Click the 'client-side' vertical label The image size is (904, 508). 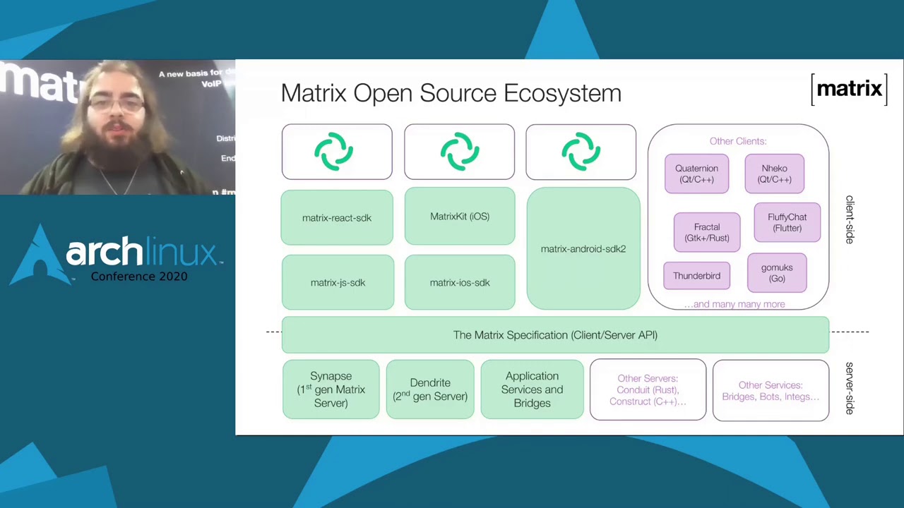(x=850, y=220)
